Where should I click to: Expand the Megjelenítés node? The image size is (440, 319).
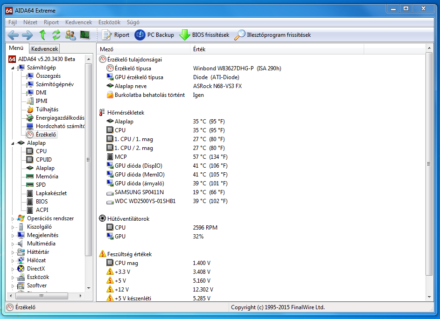13,236
